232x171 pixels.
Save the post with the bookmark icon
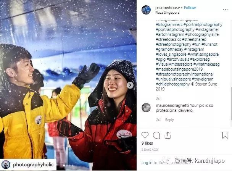click(x=225, y=135)
